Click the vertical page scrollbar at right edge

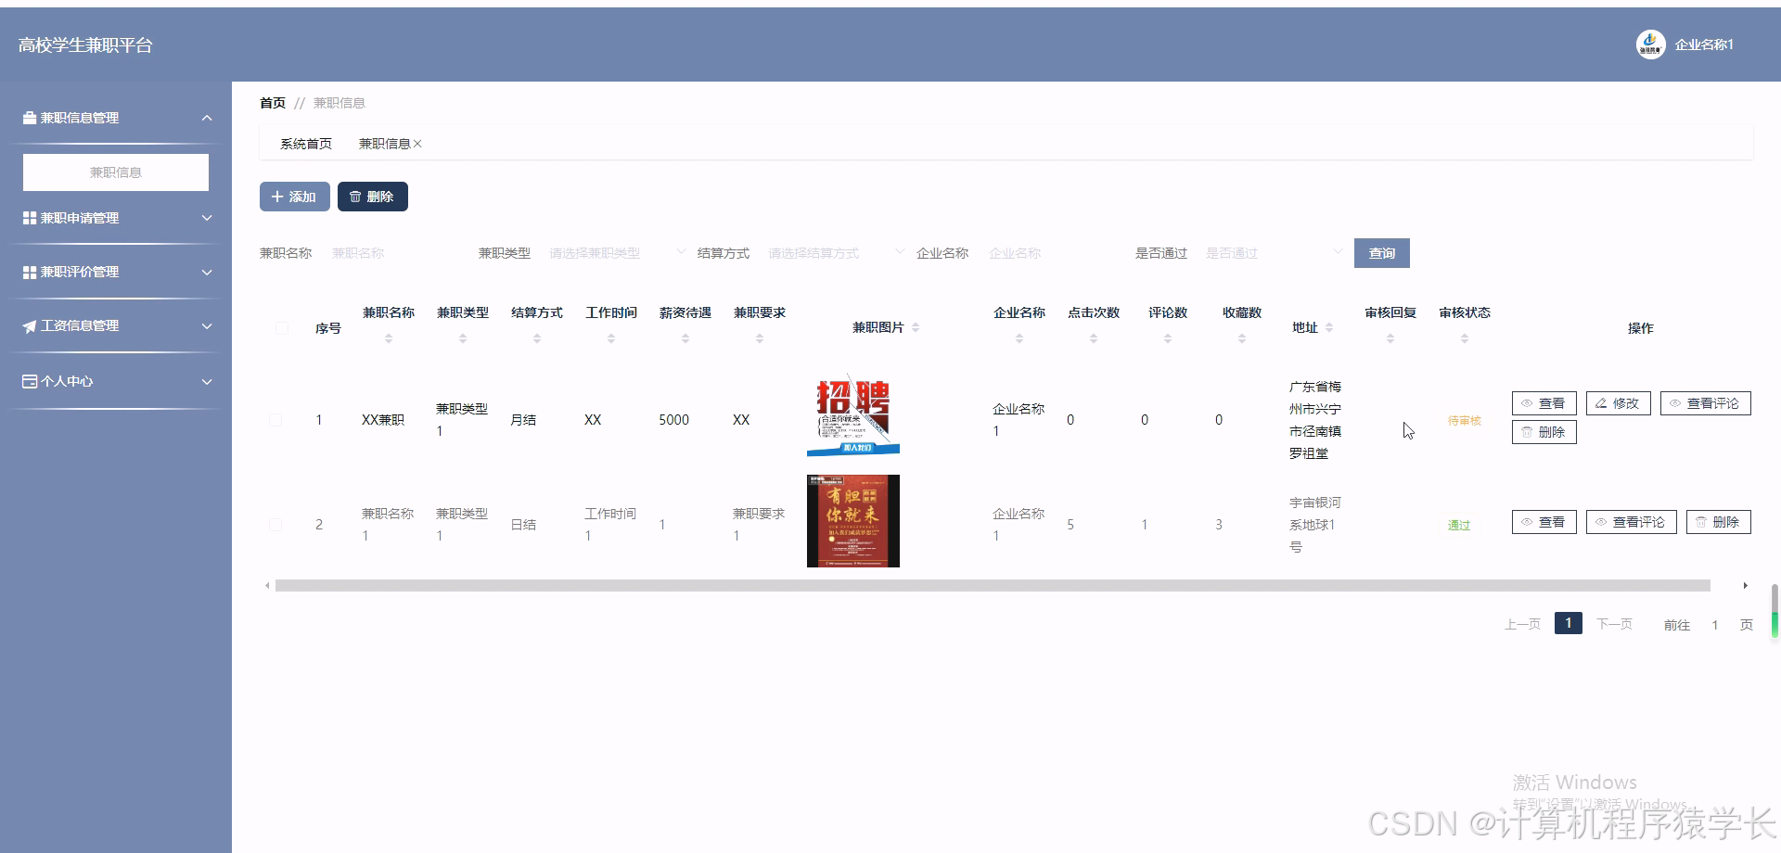coord(1775,612)
